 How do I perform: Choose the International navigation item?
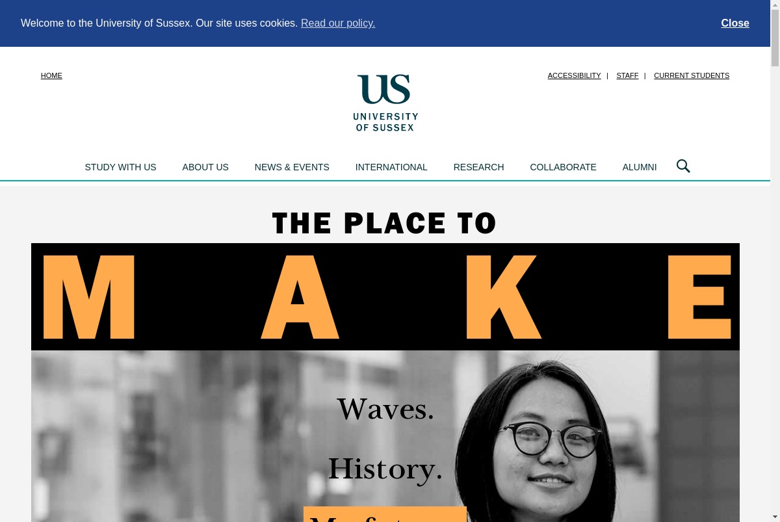[x=391, y=167]
